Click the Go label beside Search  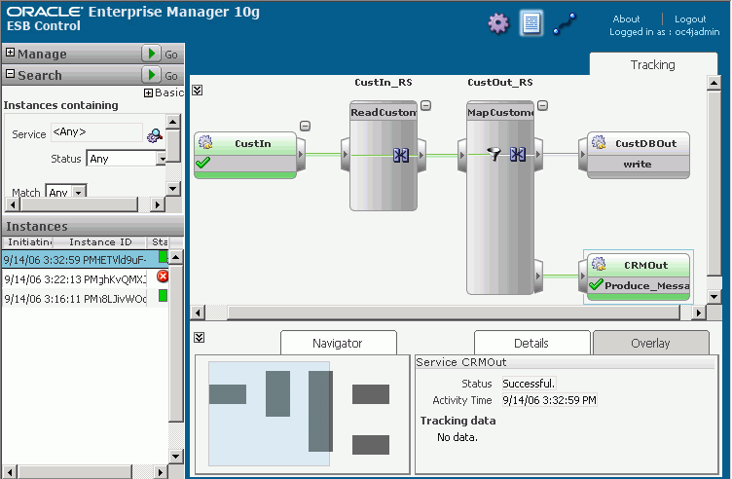pos(171,76)
